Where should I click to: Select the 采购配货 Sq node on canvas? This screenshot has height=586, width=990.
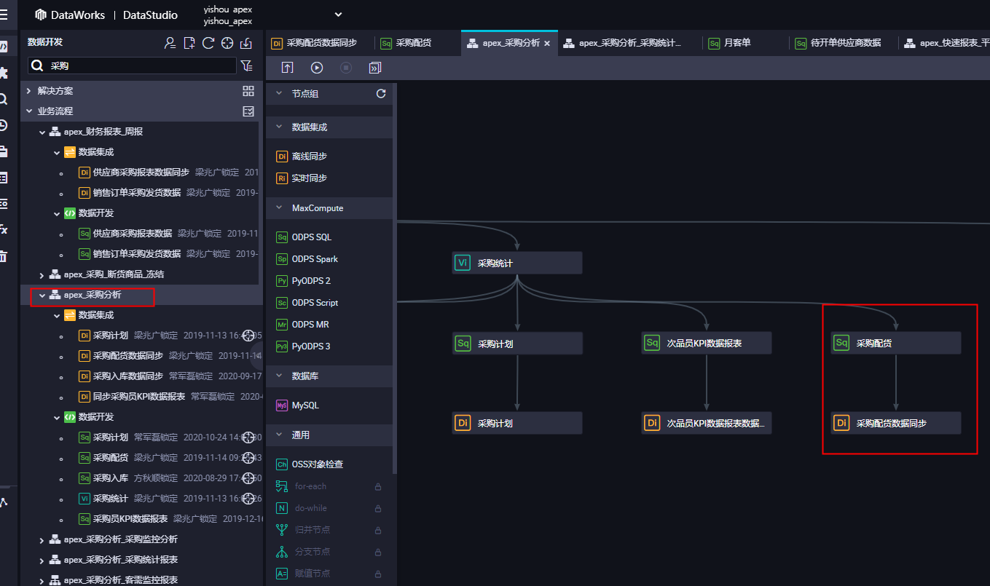click(x=896, y=343)
